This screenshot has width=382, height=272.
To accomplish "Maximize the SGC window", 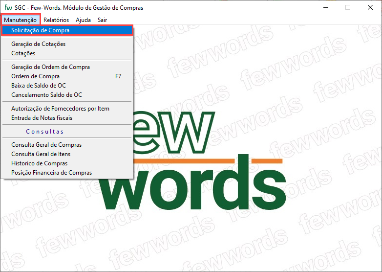I will pos(348,7).
